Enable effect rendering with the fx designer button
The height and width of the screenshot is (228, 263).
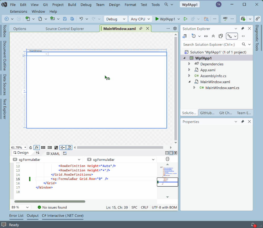pyautogui.click(x=37, y=147)
